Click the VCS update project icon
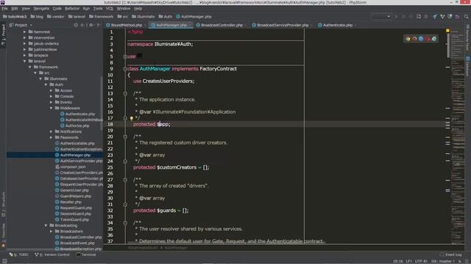This screenshot has height=264, width=471. 435,16
